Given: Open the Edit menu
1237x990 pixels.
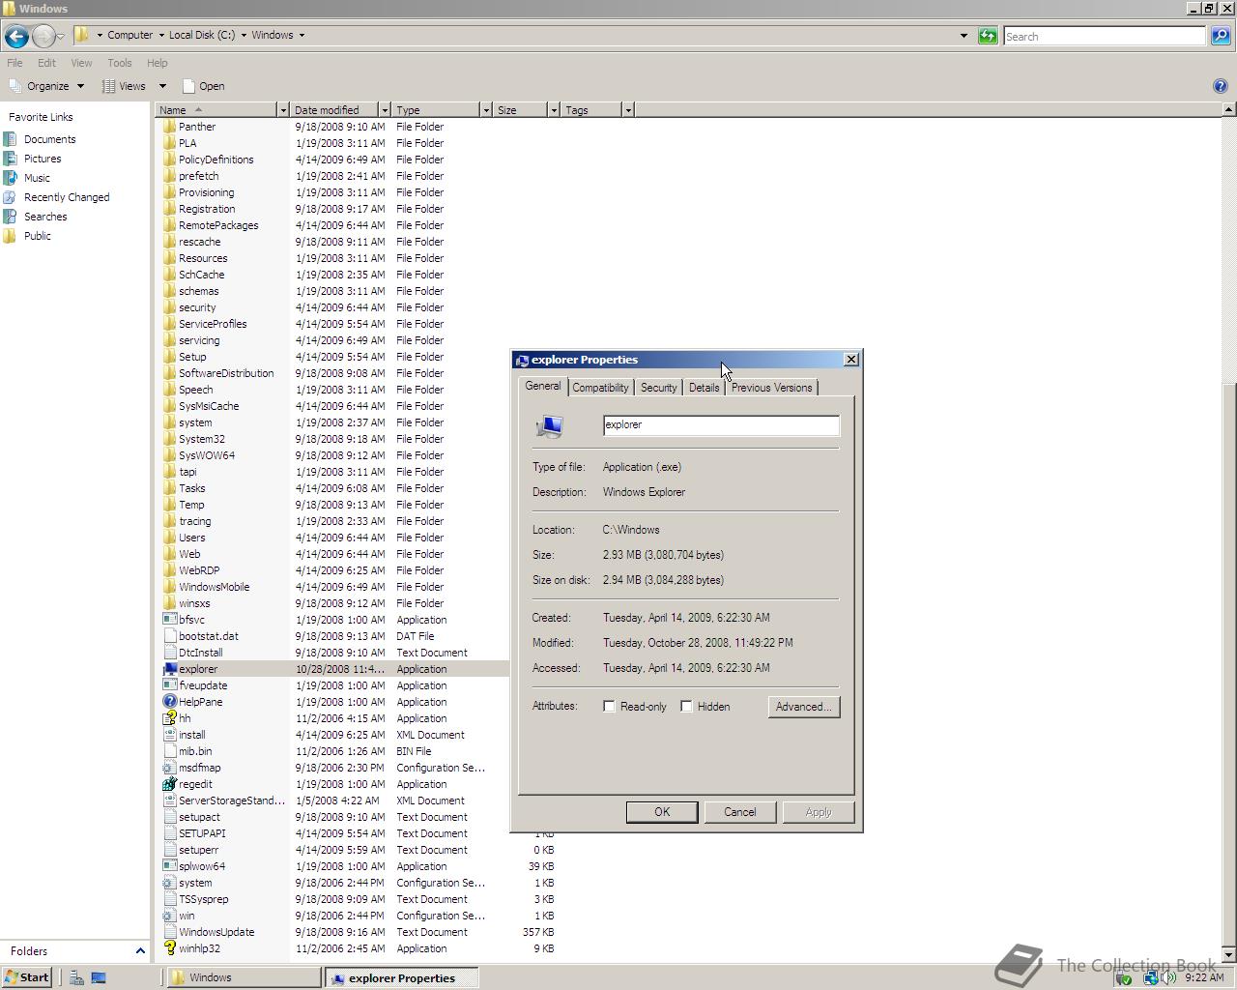Looking at the screenshot, I should (46, 63).
